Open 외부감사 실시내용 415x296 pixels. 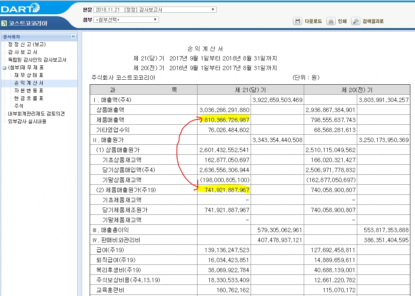pos(27,121)
